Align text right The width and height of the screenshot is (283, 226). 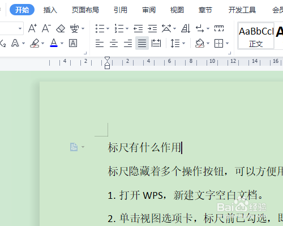pyautogui.click(x=128, y=43)
